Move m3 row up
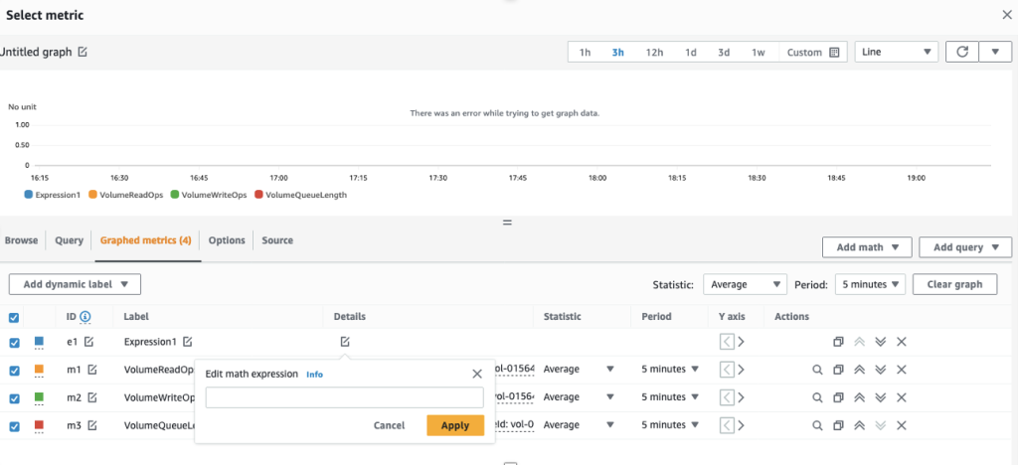Screen dimensions: 1018x465 [860, 425]
